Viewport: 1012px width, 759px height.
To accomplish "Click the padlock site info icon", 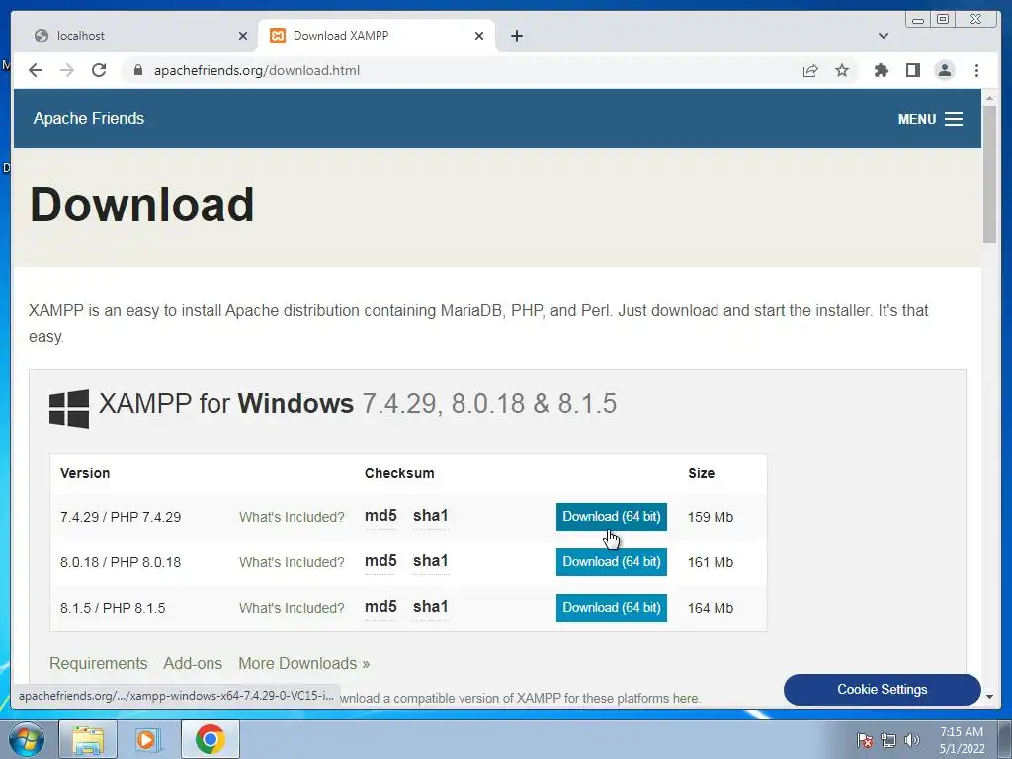I will 137,70.
